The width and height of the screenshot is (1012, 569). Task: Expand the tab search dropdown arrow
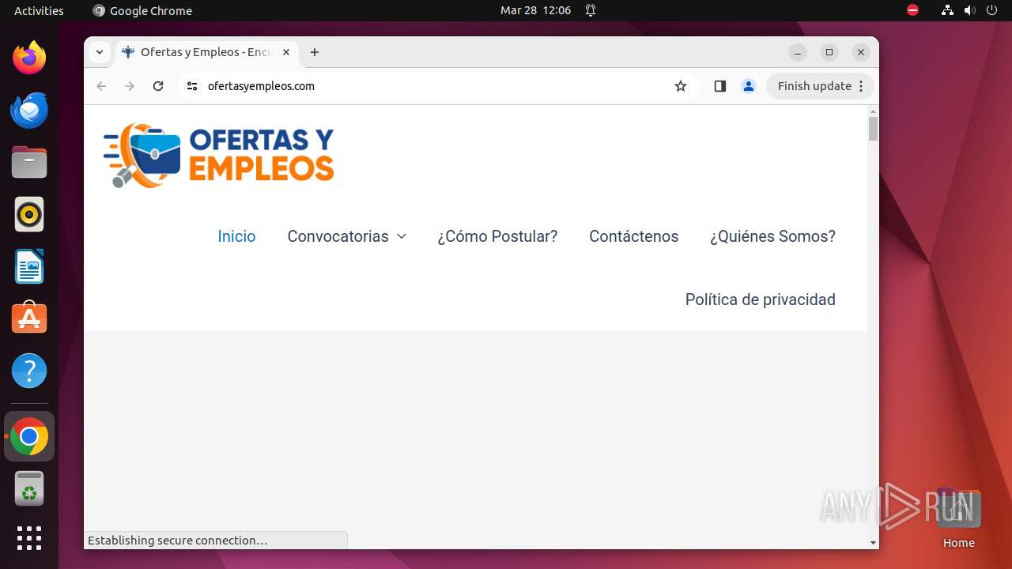pos(100,52)
